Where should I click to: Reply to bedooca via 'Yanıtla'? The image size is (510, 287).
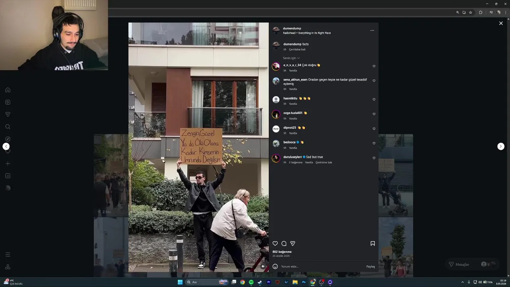point(293,148)
